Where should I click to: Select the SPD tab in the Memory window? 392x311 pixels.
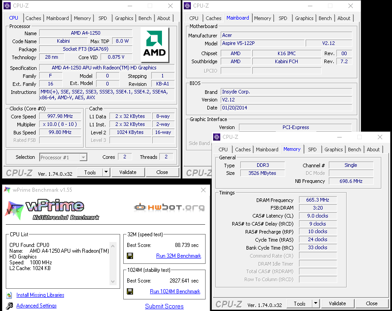[x=312, y=149]
